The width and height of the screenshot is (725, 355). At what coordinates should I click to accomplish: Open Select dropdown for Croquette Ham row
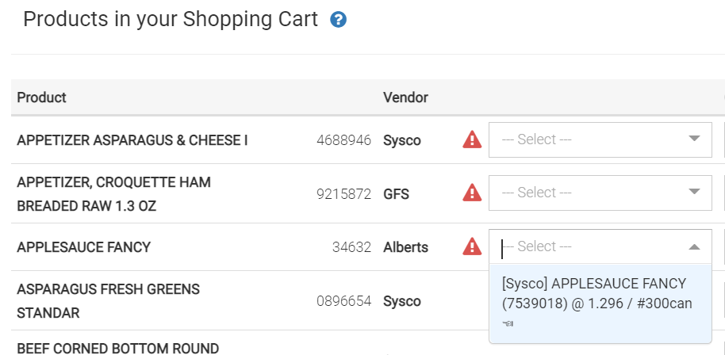(x=600, y=193)
